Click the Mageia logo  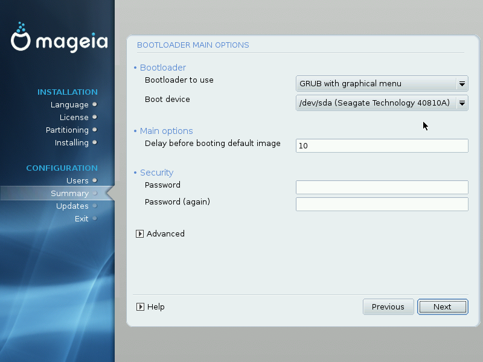pyautogui.click(x=59, y=37)
